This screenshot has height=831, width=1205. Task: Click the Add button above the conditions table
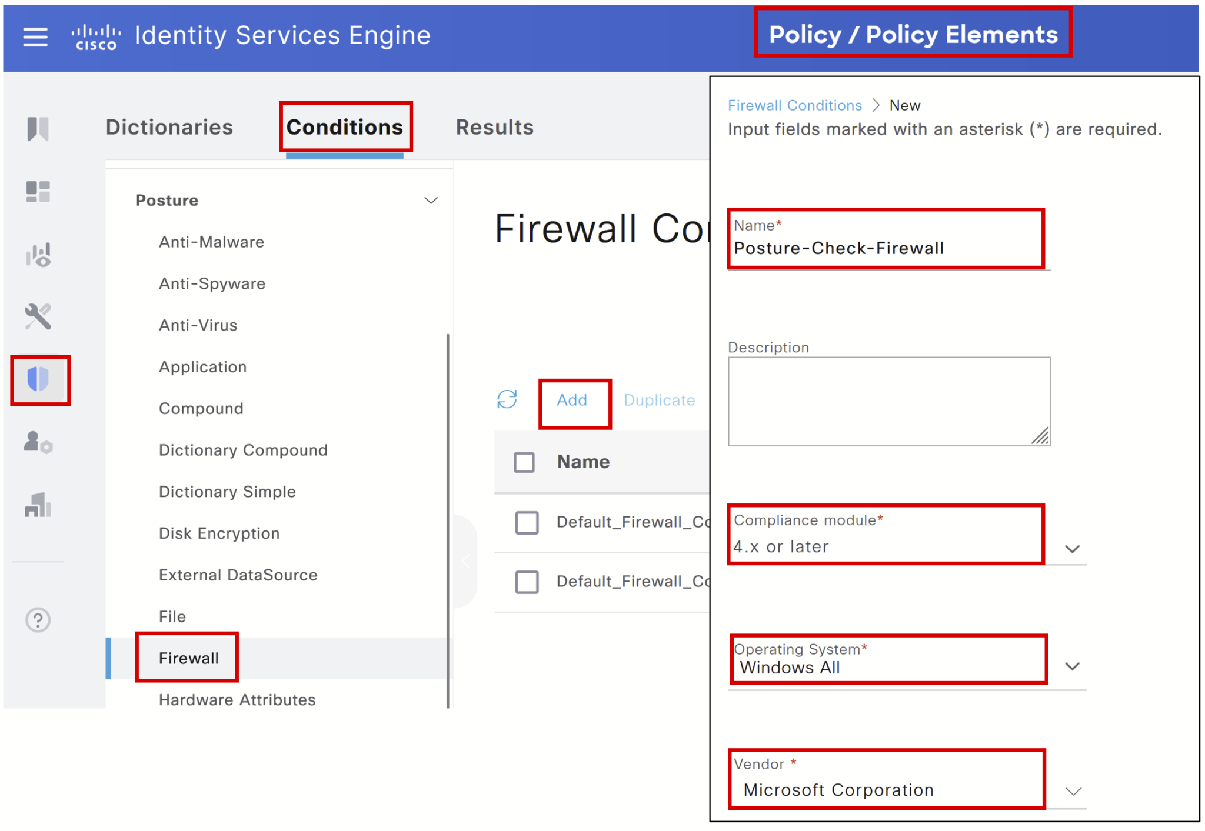pyautogui.click(x=571, y=399)
